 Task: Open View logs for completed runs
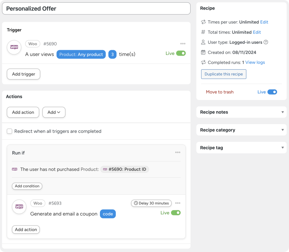255,63
